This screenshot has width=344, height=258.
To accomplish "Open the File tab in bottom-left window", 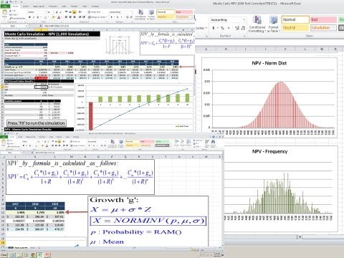I will [x=4, y=137].
